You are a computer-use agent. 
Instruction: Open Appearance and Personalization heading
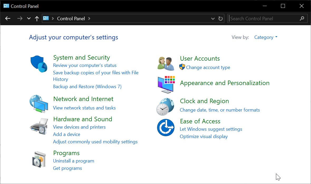(x=225, y=83)
